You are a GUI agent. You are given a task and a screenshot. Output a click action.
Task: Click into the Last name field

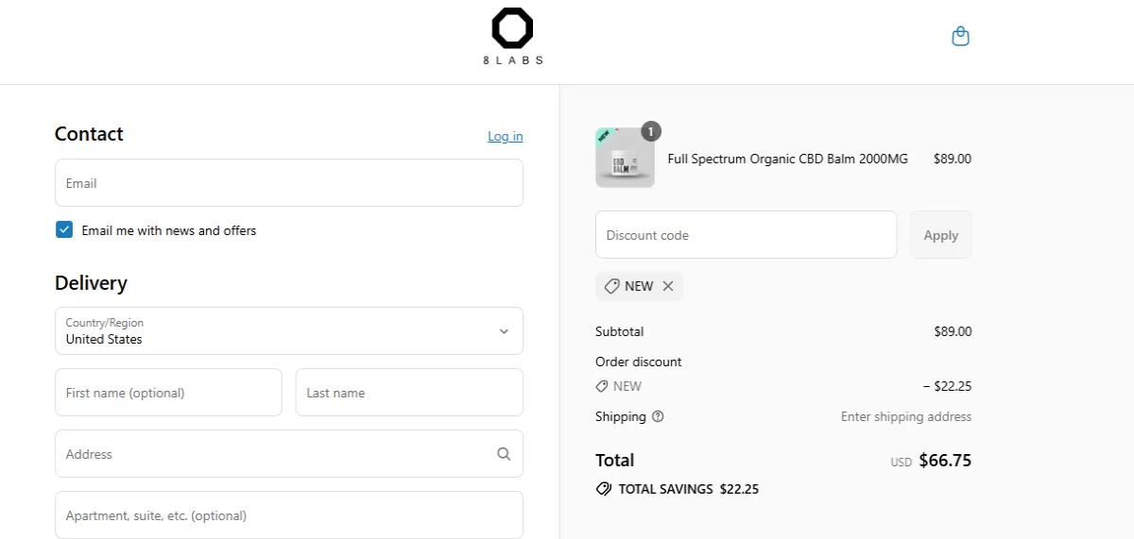point(408,393)
